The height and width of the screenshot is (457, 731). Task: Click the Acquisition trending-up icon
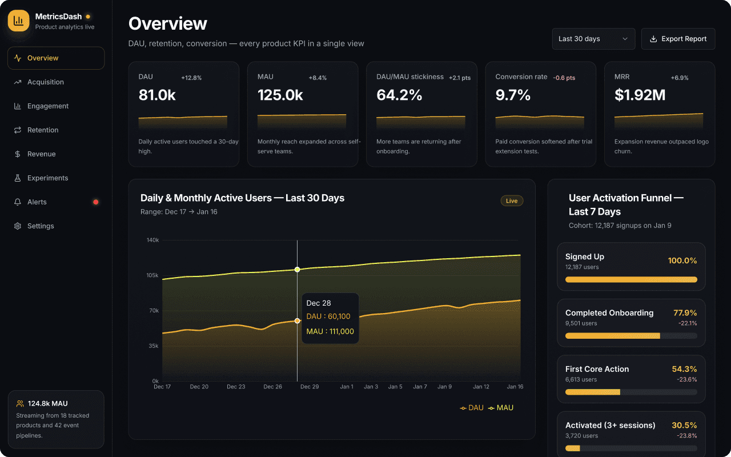point(18,82)
